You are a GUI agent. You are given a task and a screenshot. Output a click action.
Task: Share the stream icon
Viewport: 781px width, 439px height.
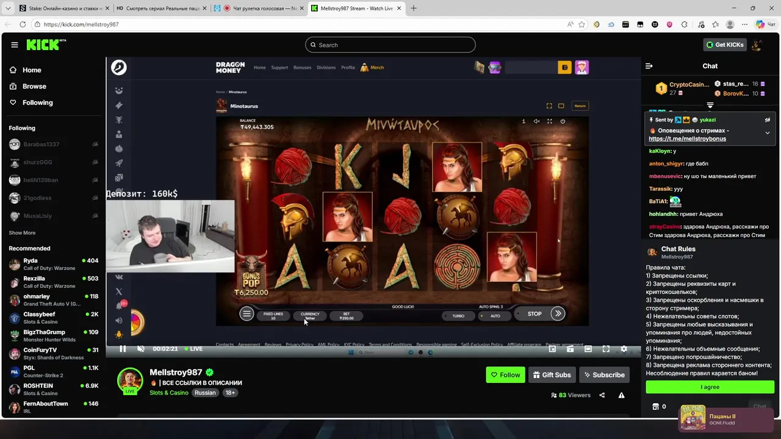(x=602, y=395)
